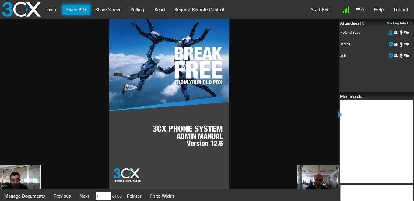Click the page number input field
Screen dimensions: 414x201
pos(103,196)
